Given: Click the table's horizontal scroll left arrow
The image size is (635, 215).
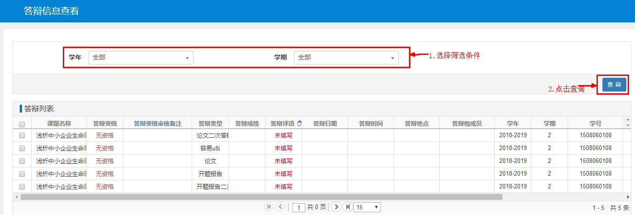Looking at the screenshot, I should (17, 197).
